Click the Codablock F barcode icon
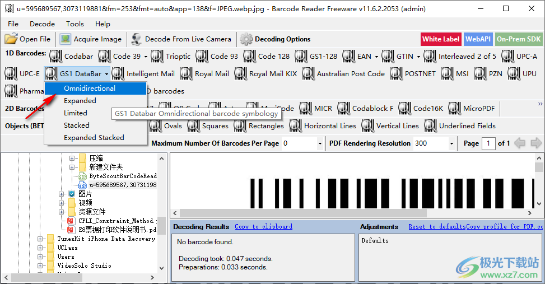Viewport: 545px width, 284px height. pos(344,109)
